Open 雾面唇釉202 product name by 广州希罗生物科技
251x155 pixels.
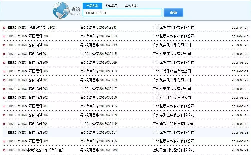pos(28,141)
